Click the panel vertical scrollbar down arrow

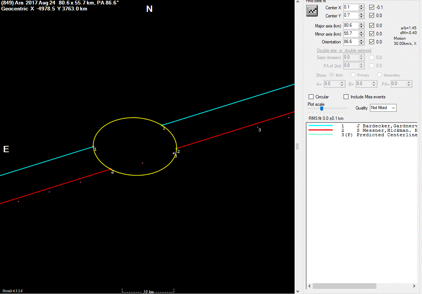point(298,291)
